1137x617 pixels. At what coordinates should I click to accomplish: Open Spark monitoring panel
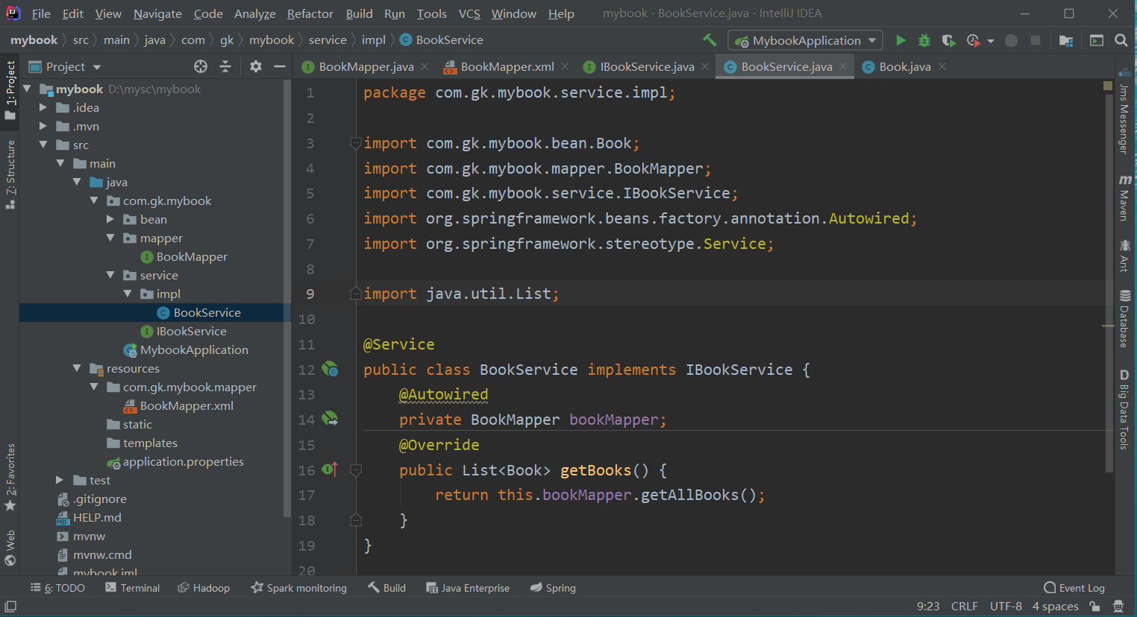tap(299, 588)
